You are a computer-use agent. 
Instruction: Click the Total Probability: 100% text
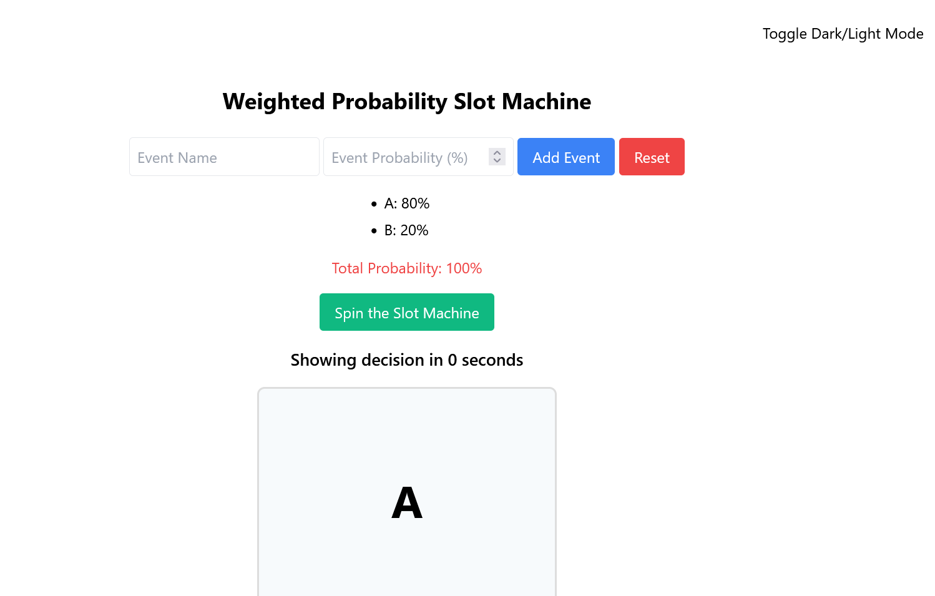[x=407, y=268]
